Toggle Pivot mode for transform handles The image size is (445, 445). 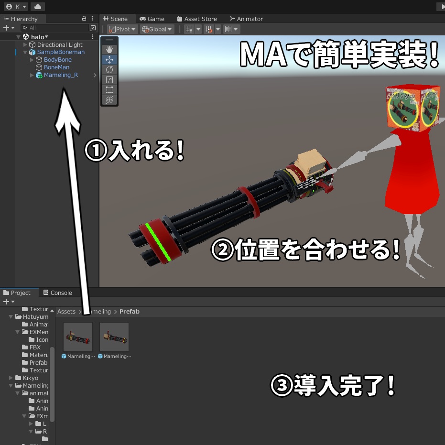122,29
